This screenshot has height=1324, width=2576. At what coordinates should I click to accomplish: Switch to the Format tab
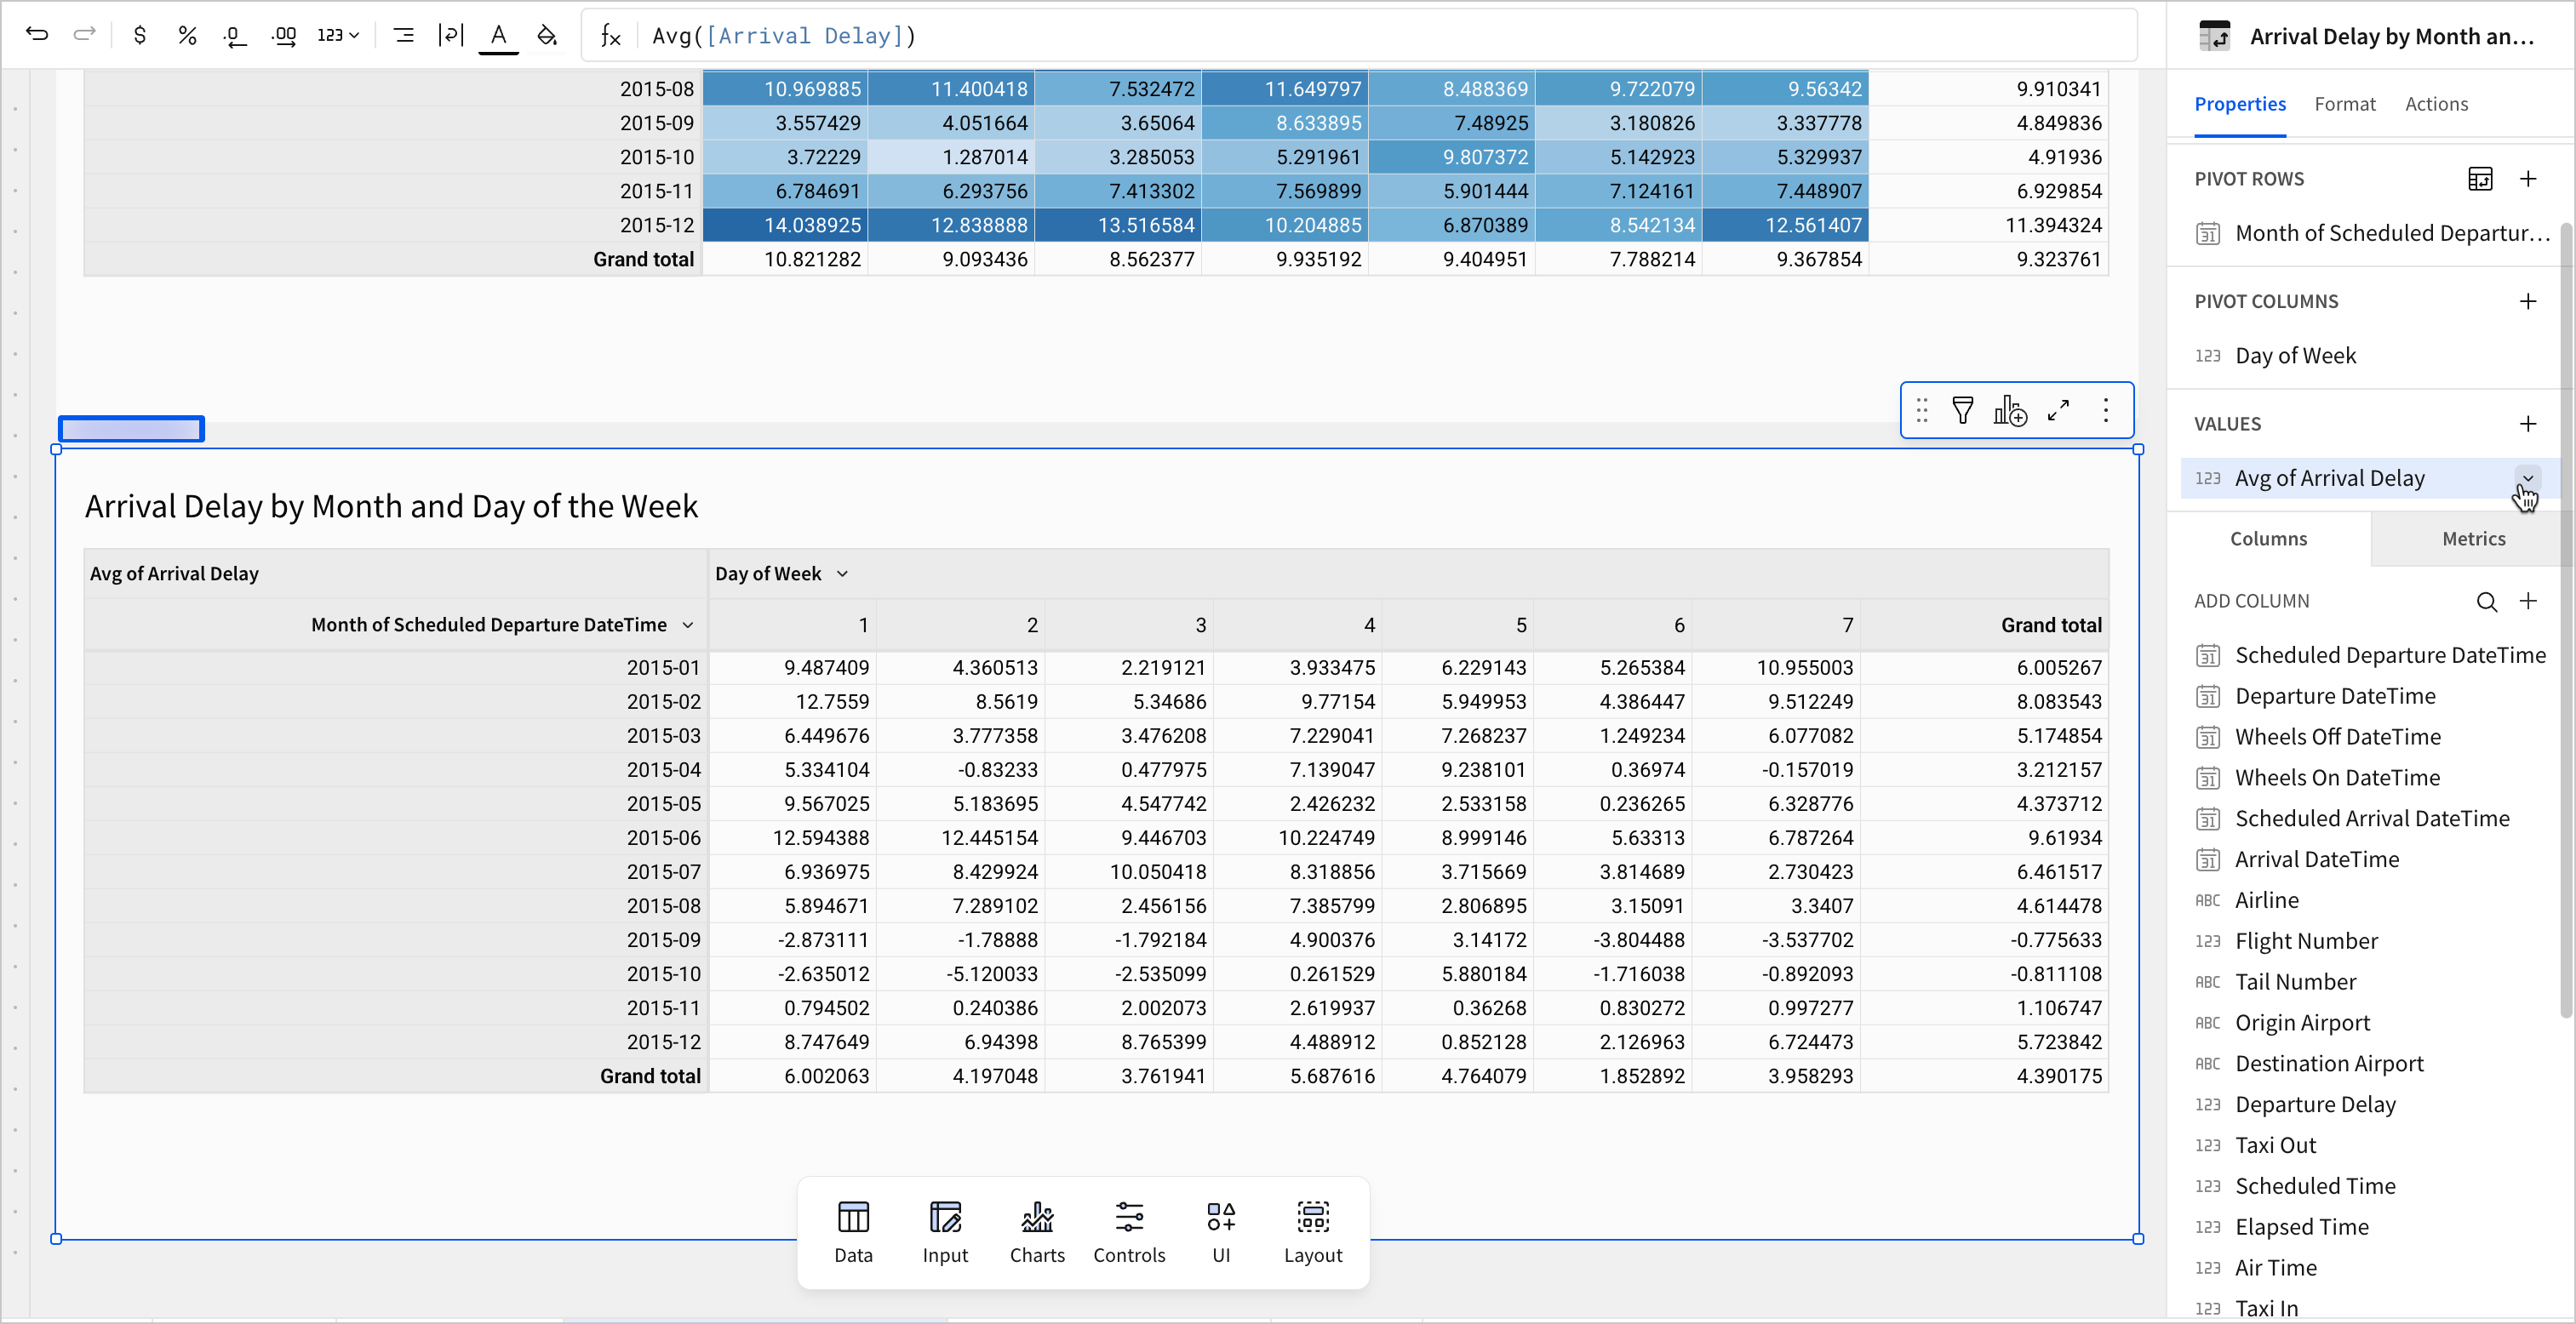(x=2344, y=104)
